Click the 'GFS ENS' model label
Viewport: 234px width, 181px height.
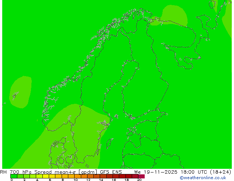[x=111, y=172]
